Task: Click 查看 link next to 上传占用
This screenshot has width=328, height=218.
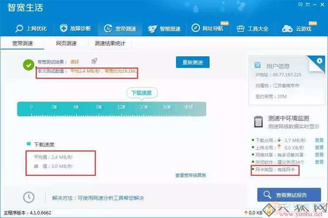Action: click(319, 148)
